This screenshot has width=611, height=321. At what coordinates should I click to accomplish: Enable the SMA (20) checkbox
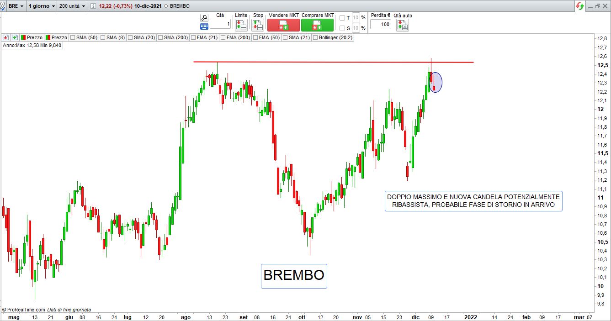130,37
